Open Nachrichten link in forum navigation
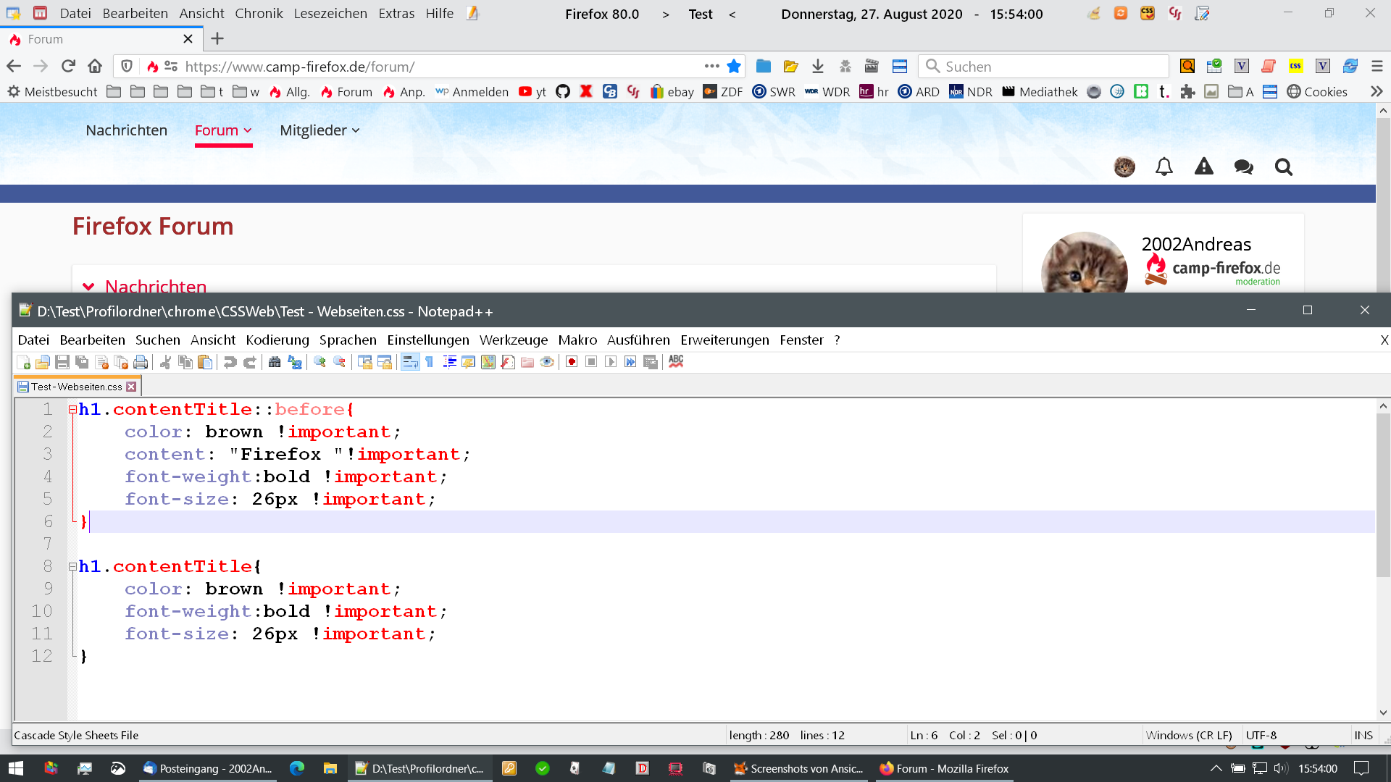Viewport: 1391px width, 782px height. (x=126, y=130)
